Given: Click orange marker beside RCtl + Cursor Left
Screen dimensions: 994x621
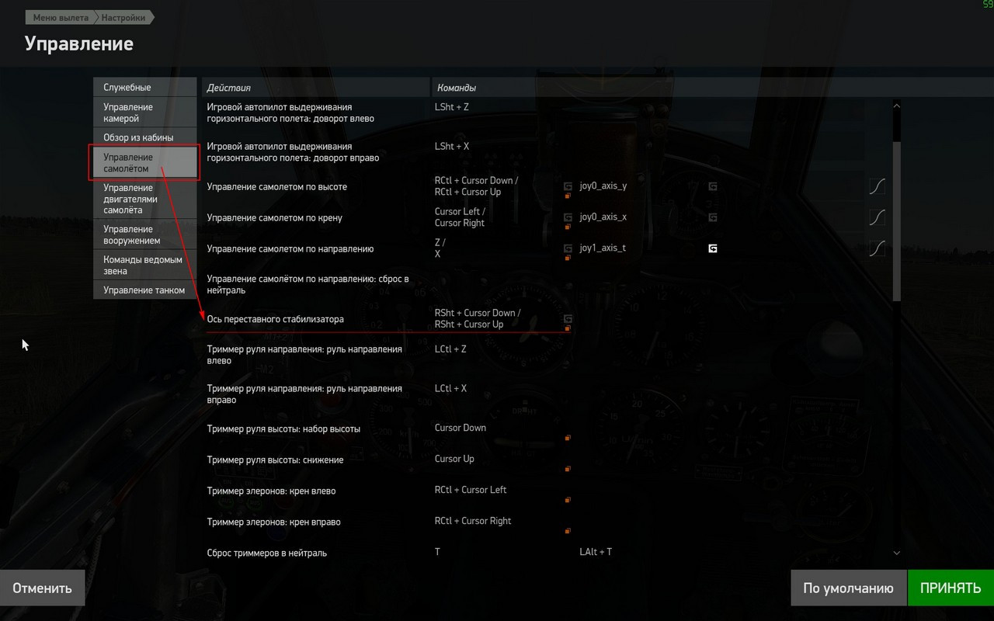Looking at the screenshot, I should click(x=568, y=500).
